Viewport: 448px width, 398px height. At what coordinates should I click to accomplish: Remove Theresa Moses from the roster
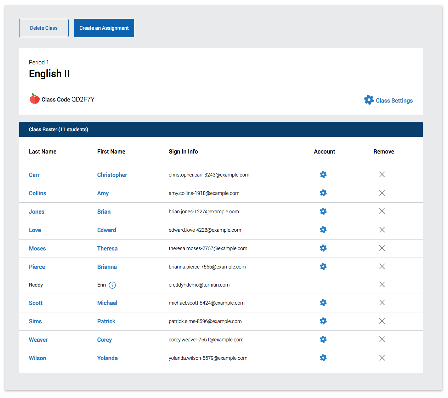pyautogui.click(x=382, y=248)
